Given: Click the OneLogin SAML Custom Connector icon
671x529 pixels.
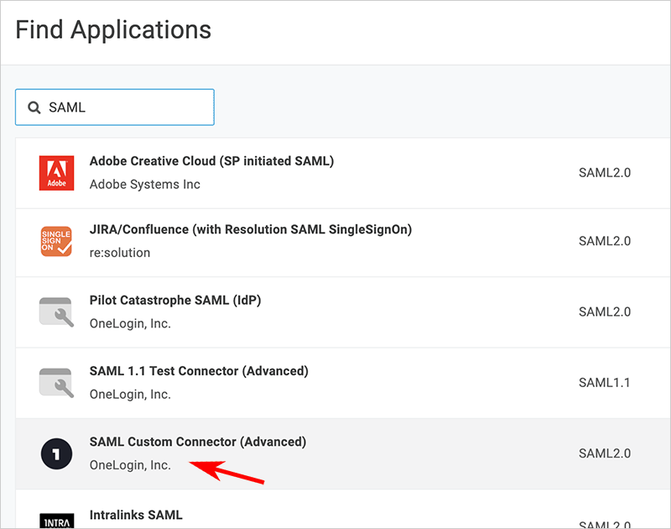Looking at the screenshot, I should pos(56,453).
